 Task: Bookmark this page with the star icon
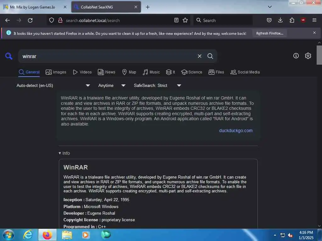click(x=185, y=20)
